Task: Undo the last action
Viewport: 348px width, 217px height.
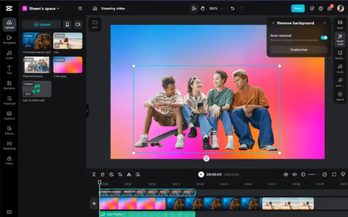Action: (x=232, y=8)
